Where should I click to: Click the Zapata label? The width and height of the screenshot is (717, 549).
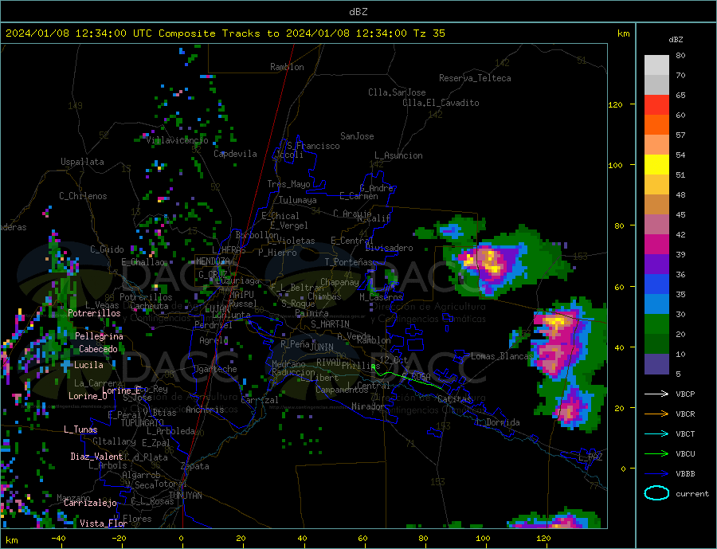195,466
